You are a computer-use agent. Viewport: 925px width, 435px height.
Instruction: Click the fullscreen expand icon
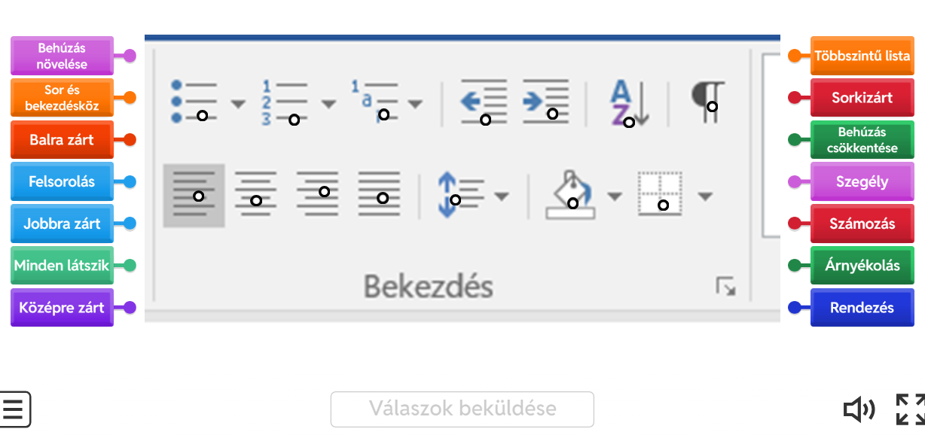911,409
